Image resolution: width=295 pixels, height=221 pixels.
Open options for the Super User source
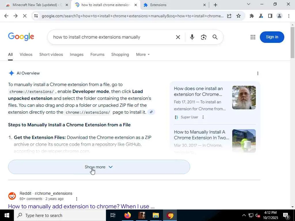pos(203,117)
